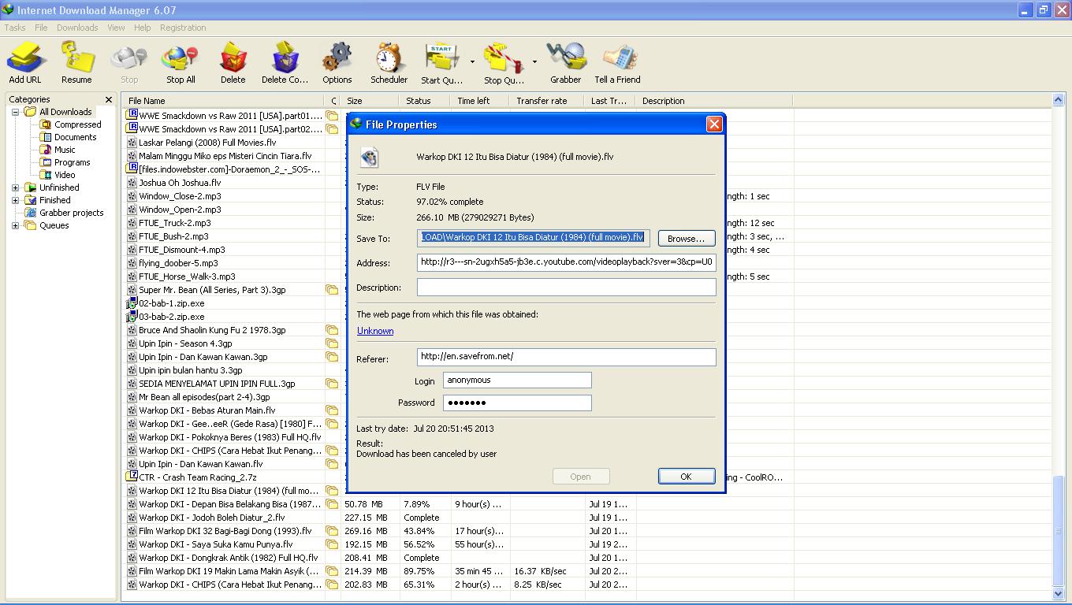This screenshot has width=1072, height=605.
Task: Click OK in File Properties
Action: coord(686,477)
